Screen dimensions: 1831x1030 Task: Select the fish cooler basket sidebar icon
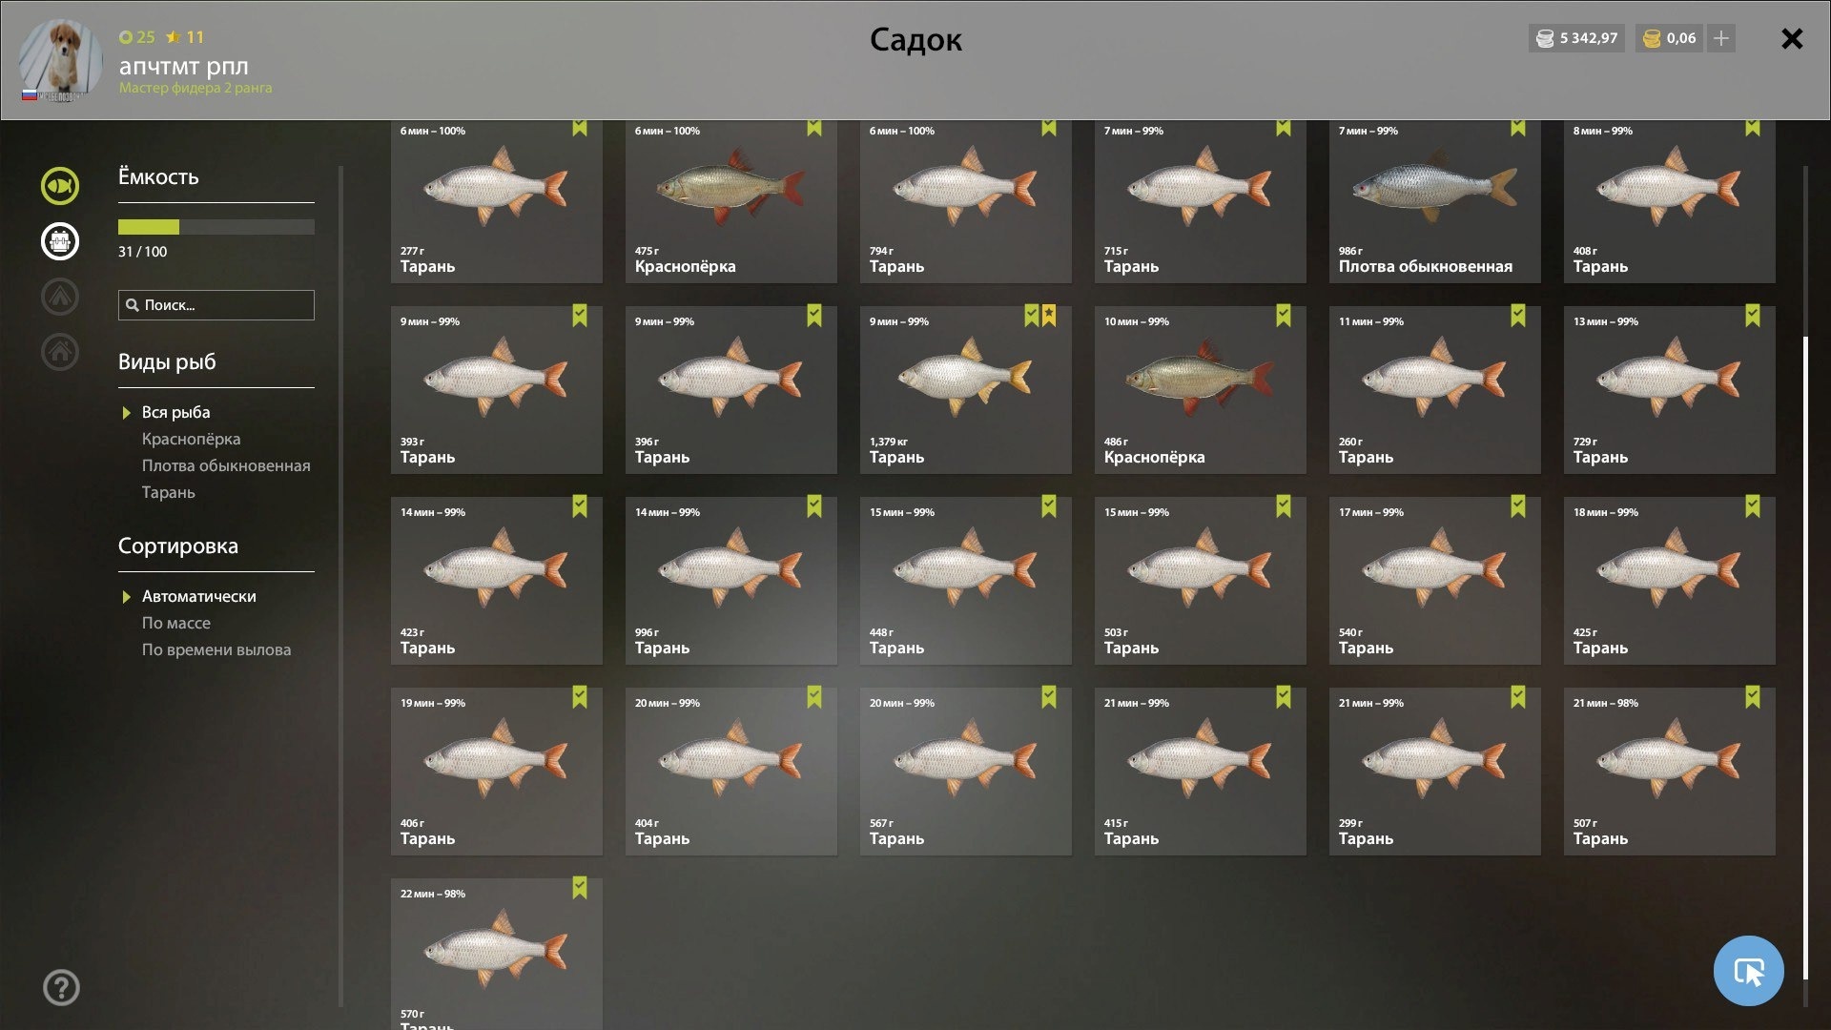[x=60, y=241]
